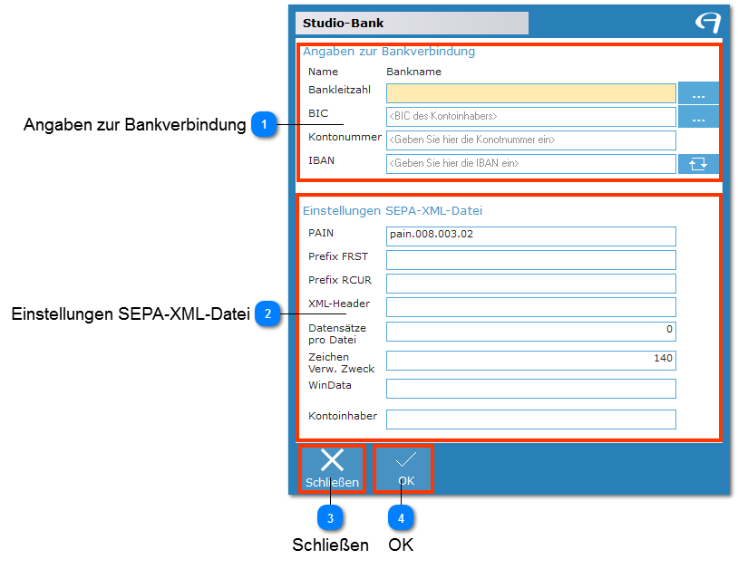Focus the Prefix RCUR input field
Image resolution: width=738 pixels, height=569 pixels.
(531, 283)
